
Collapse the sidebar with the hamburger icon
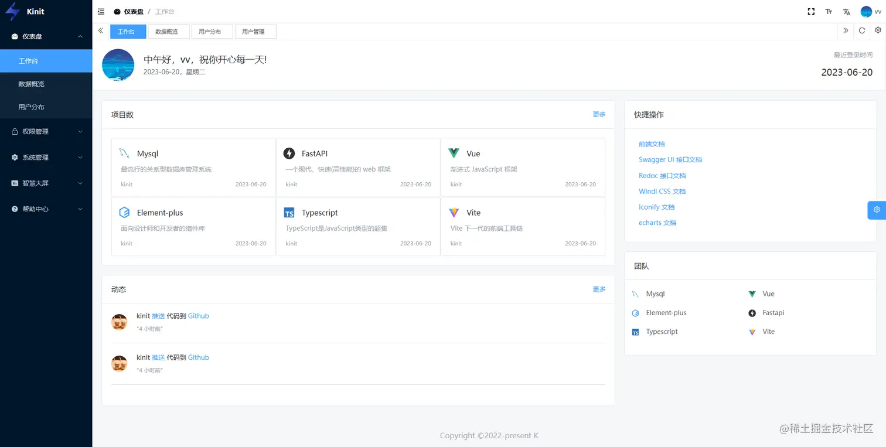point(101,12)
